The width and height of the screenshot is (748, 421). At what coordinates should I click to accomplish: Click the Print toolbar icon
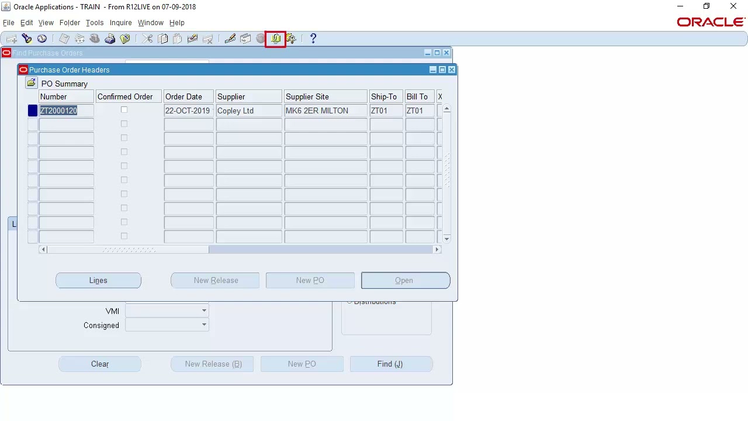point(110,39)
